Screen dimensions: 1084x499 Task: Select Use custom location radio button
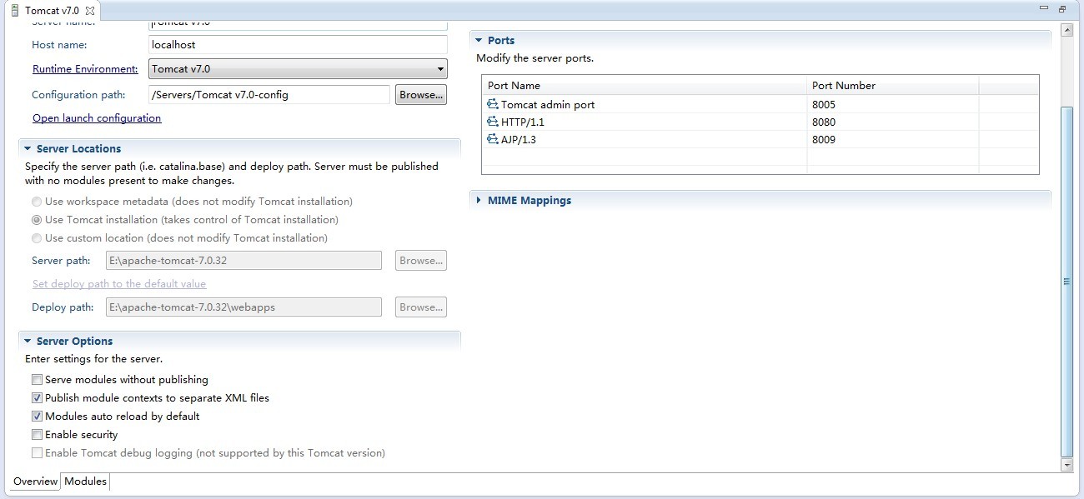pos(36,238)
